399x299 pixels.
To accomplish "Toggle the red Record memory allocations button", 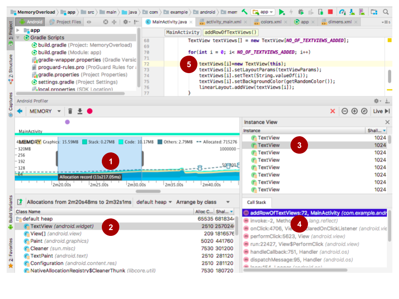I will click(90, 111).
